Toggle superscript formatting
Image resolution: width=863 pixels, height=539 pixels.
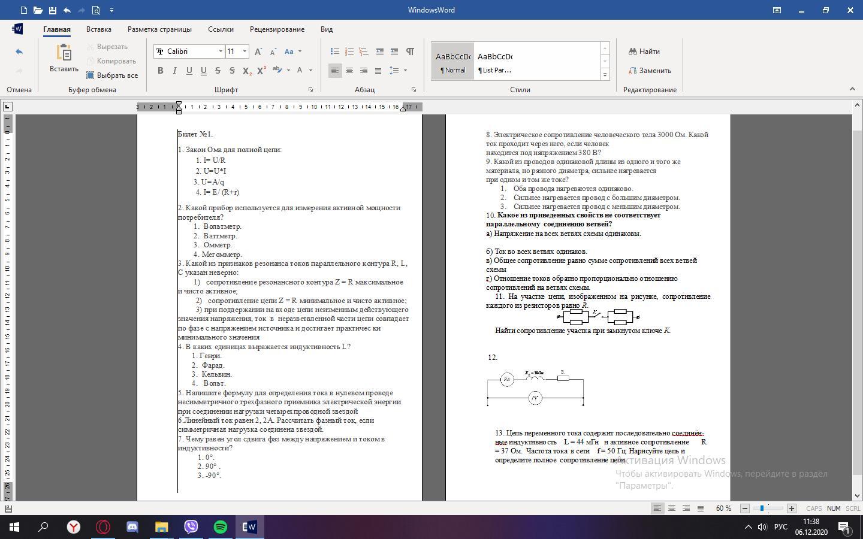(x=261, y=71)
